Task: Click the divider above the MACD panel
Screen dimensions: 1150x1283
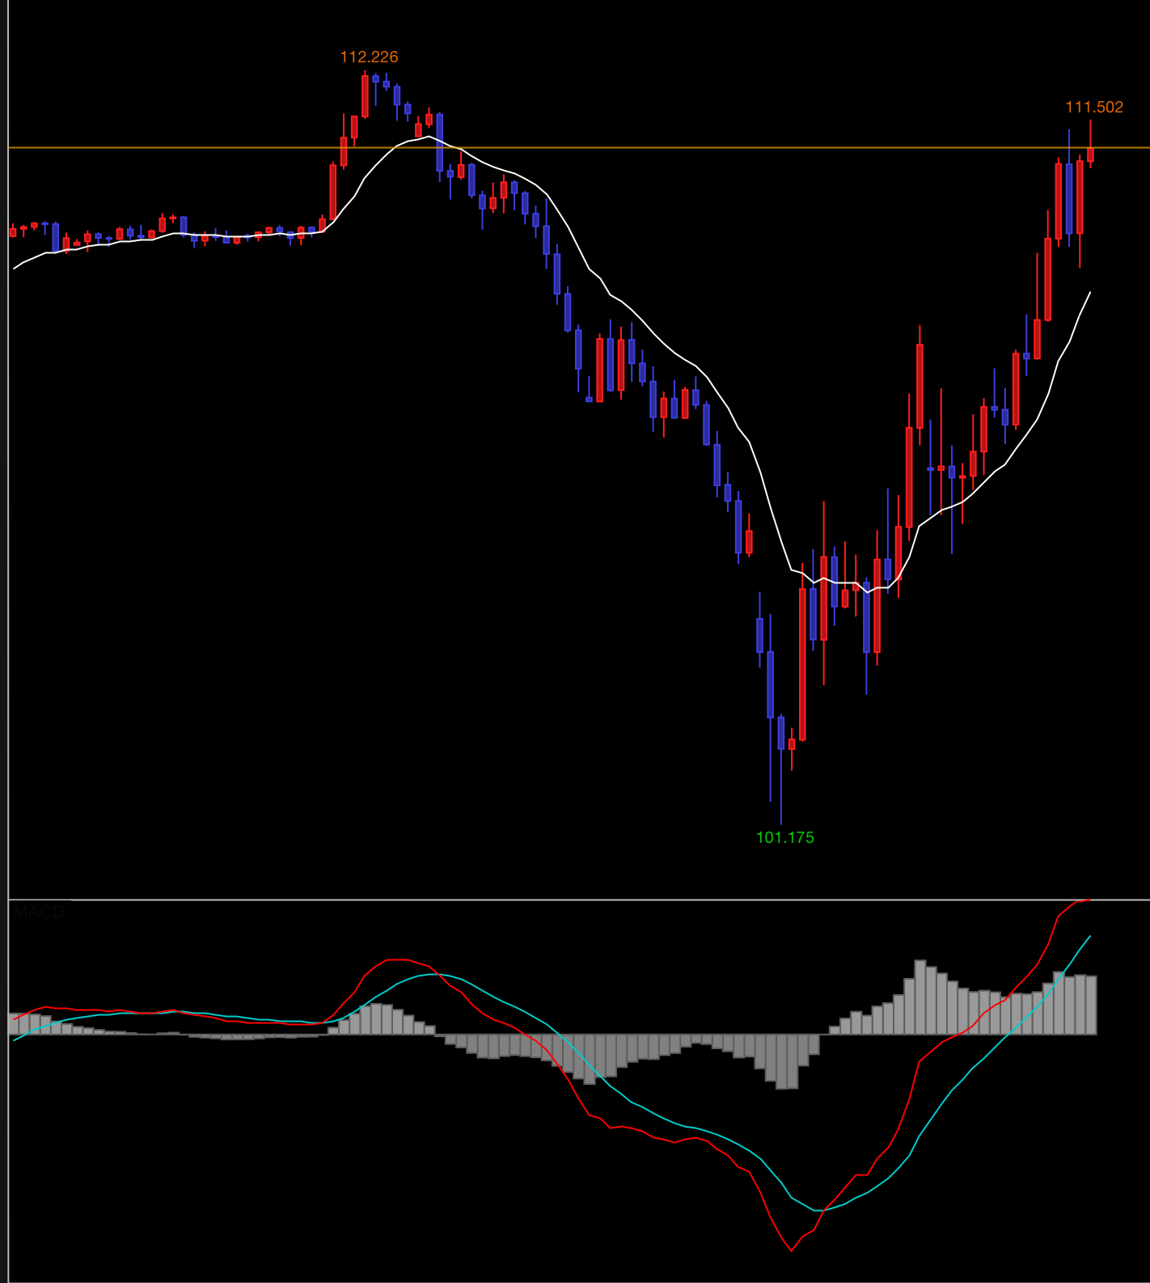Action: (566, 899)
